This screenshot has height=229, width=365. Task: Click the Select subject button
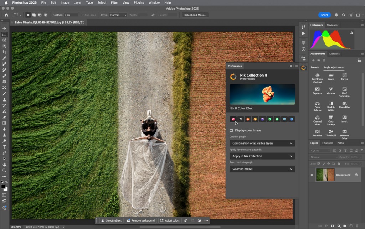[x=111, y=220]
